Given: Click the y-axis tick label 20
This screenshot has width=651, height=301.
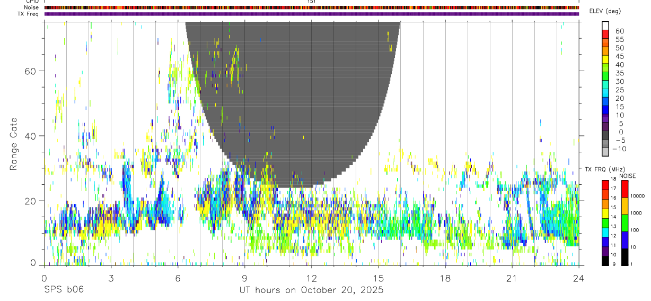Looking at the screenshot, I should coord(31,201).
